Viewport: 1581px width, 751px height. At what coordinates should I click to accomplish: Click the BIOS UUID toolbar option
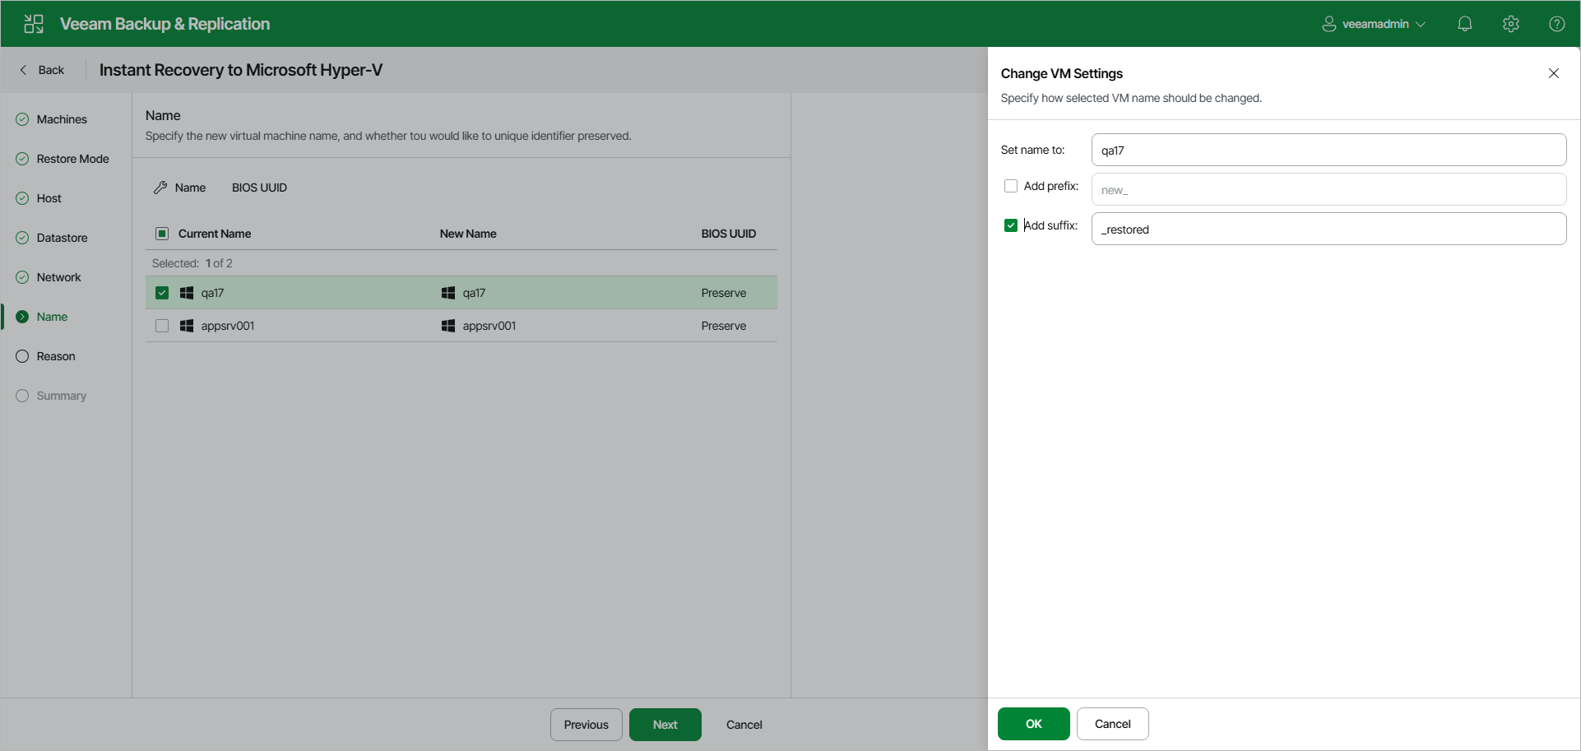[258, 187]
